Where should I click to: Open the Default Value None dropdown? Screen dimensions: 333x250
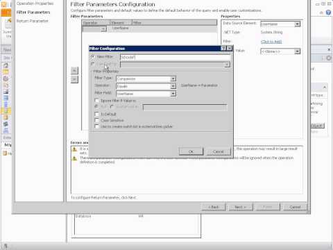tap(297, 51)
